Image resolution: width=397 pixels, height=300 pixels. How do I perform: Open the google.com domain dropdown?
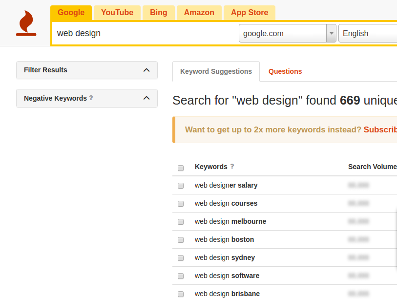(287, 33)
